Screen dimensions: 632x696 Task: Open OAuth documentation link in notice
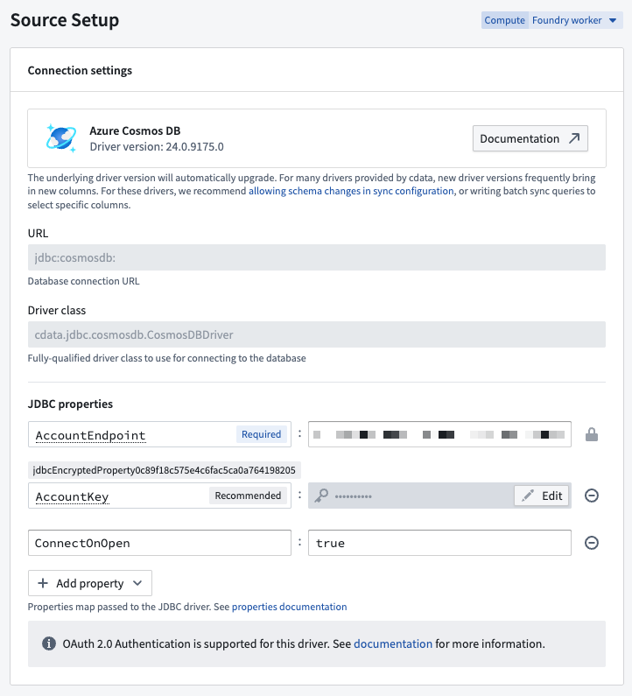point(392,643)
